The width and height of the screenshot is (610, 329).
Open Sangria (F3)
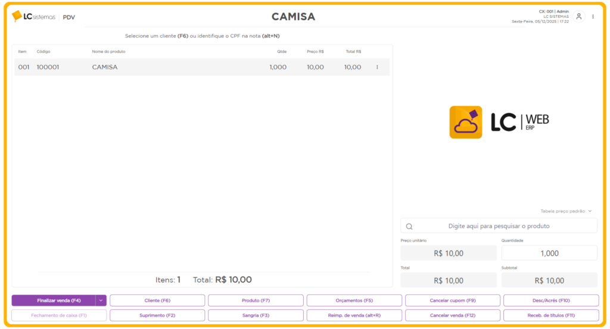pyautogui.click(x=256, y=315)
